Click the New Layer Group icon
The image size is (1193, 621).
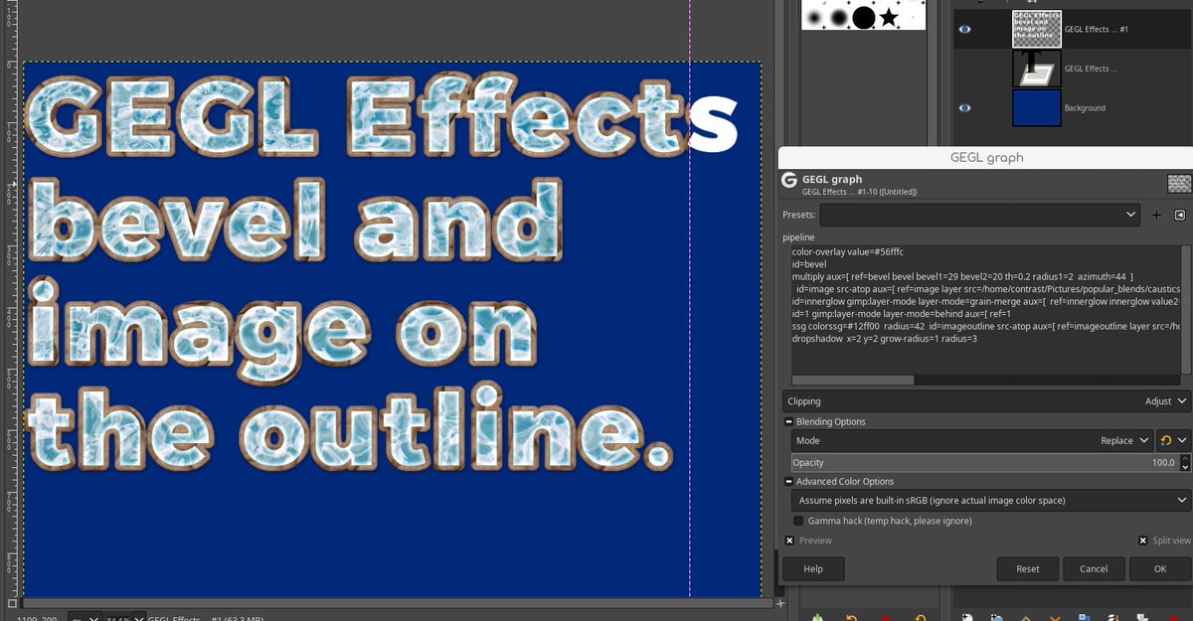(x=997, y=616)
